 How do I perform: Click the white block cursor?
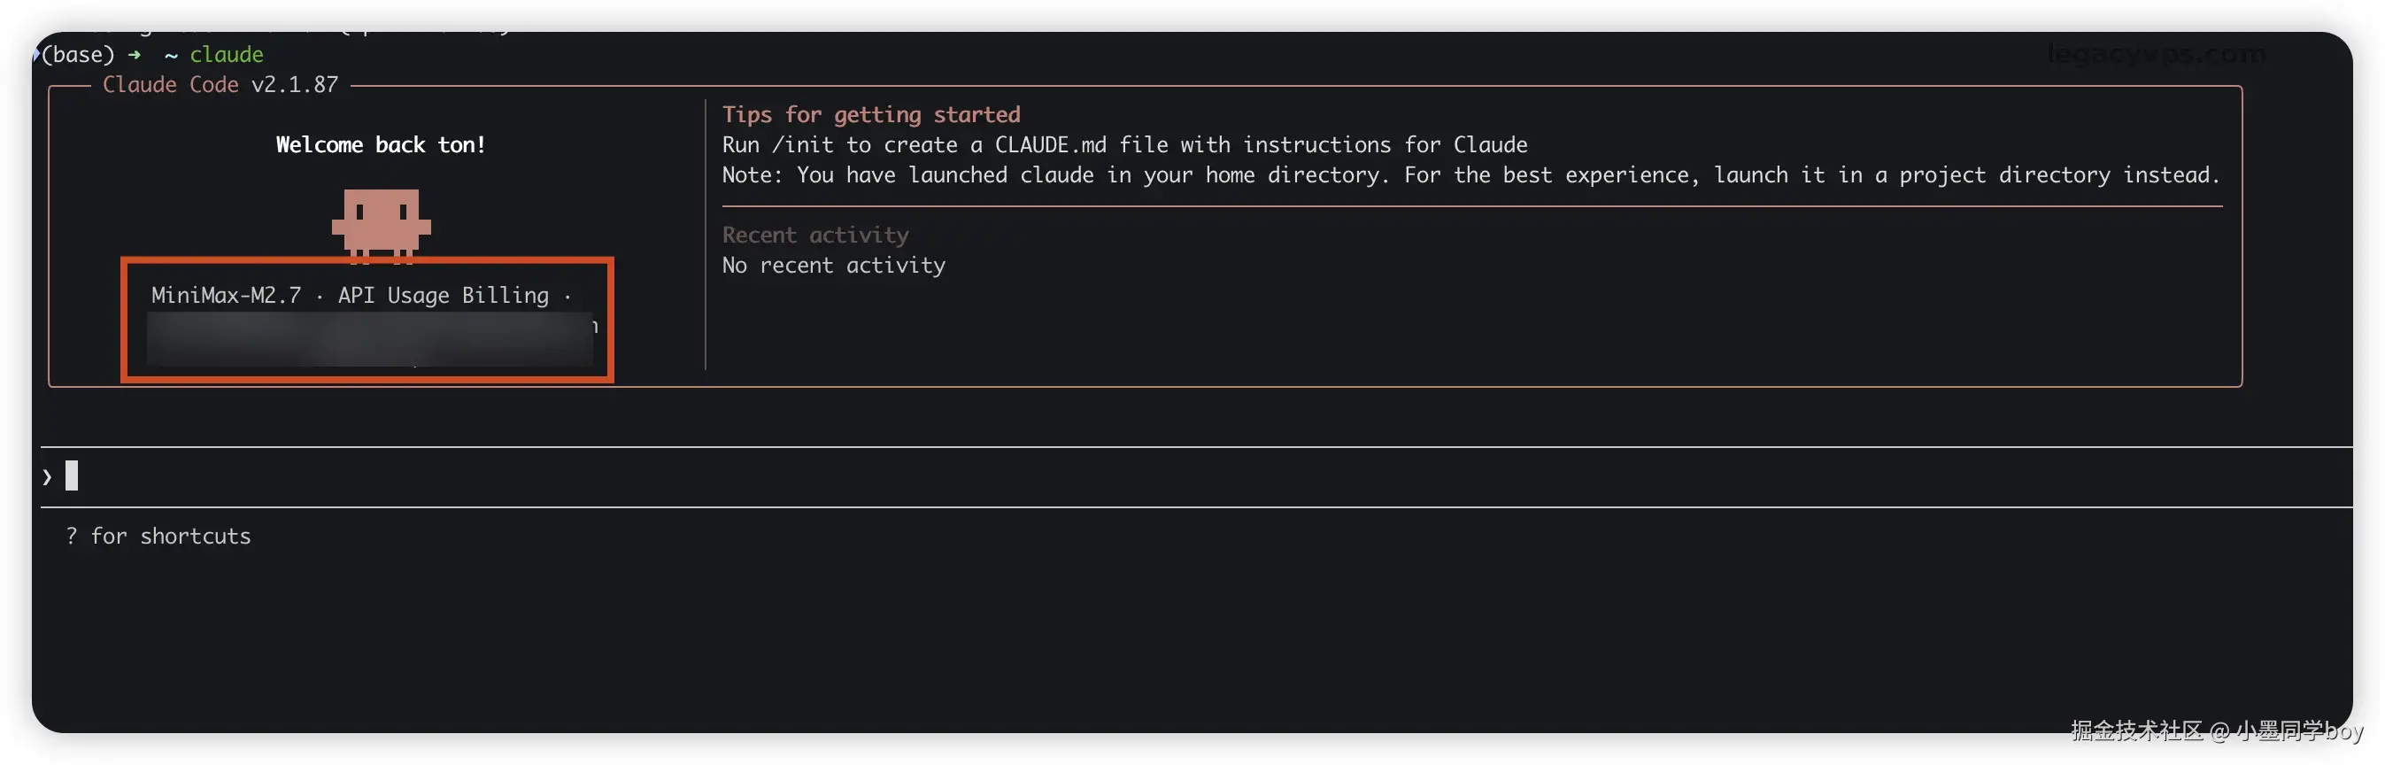(x=72, y=476)
